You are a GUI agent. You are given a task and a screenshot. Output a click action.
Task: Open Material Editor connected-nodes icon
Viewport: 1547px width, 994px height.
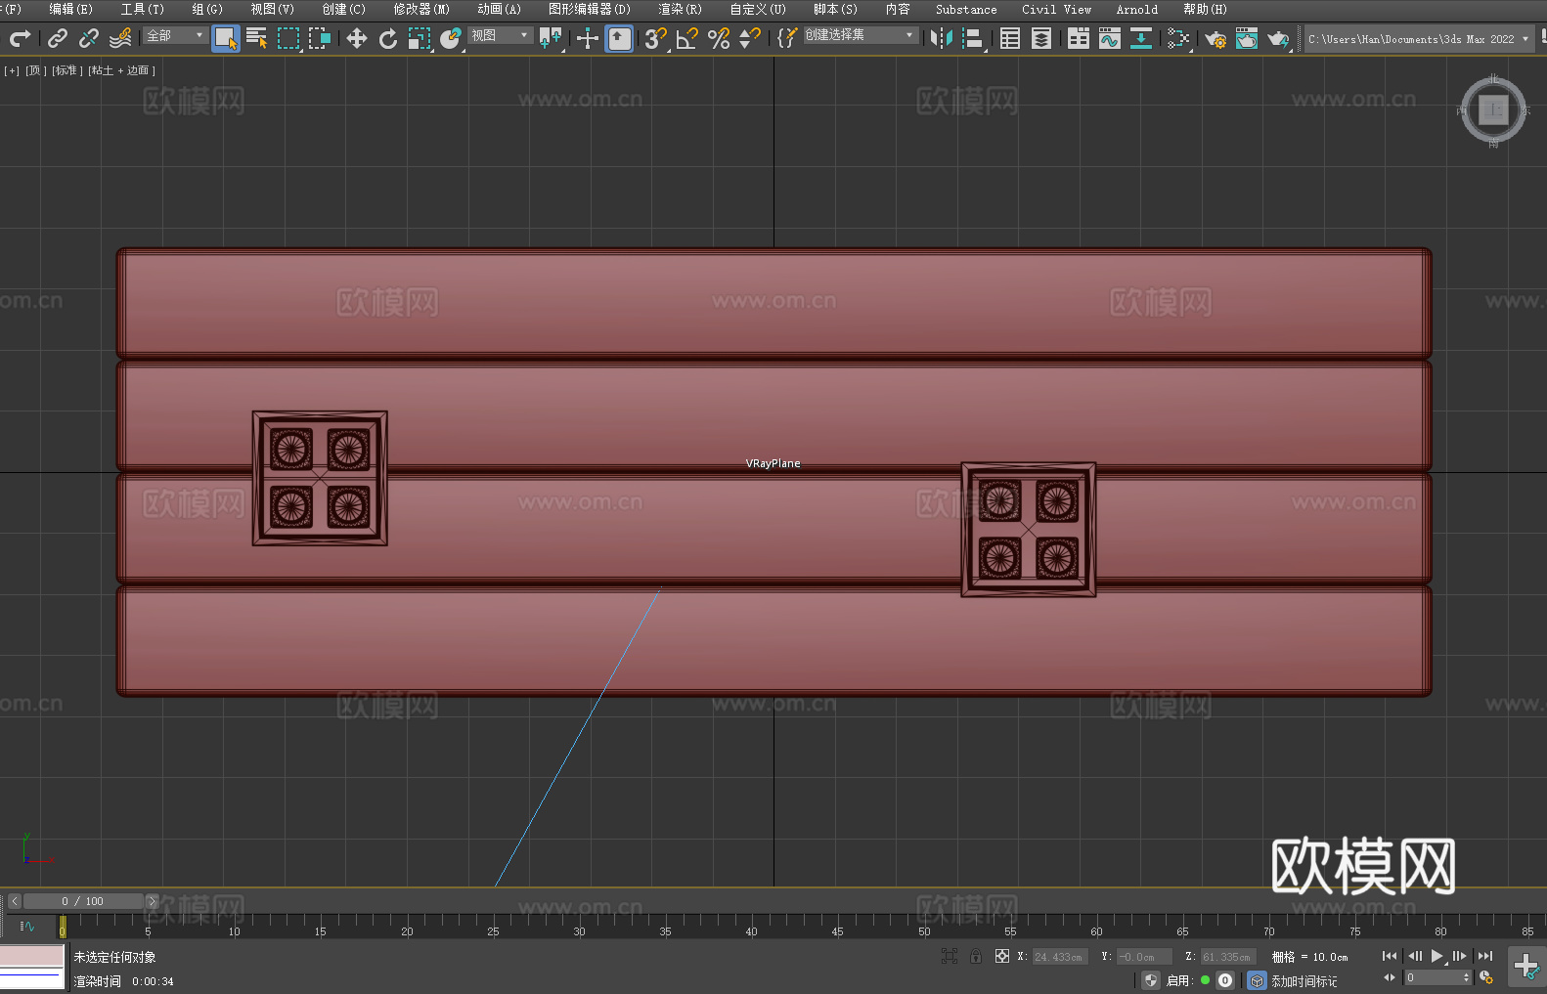pos(1178,38)
